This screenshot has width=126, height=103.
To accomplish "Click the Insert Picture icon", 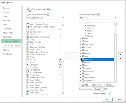I will click(x=28, y=85).
